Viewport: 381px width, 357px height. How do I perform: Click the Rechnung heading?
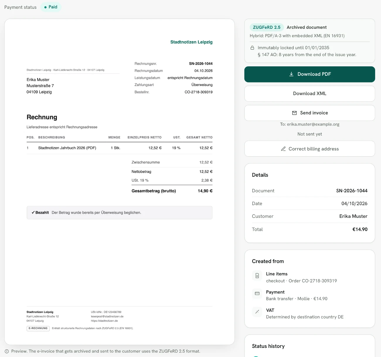coord(42,117)
